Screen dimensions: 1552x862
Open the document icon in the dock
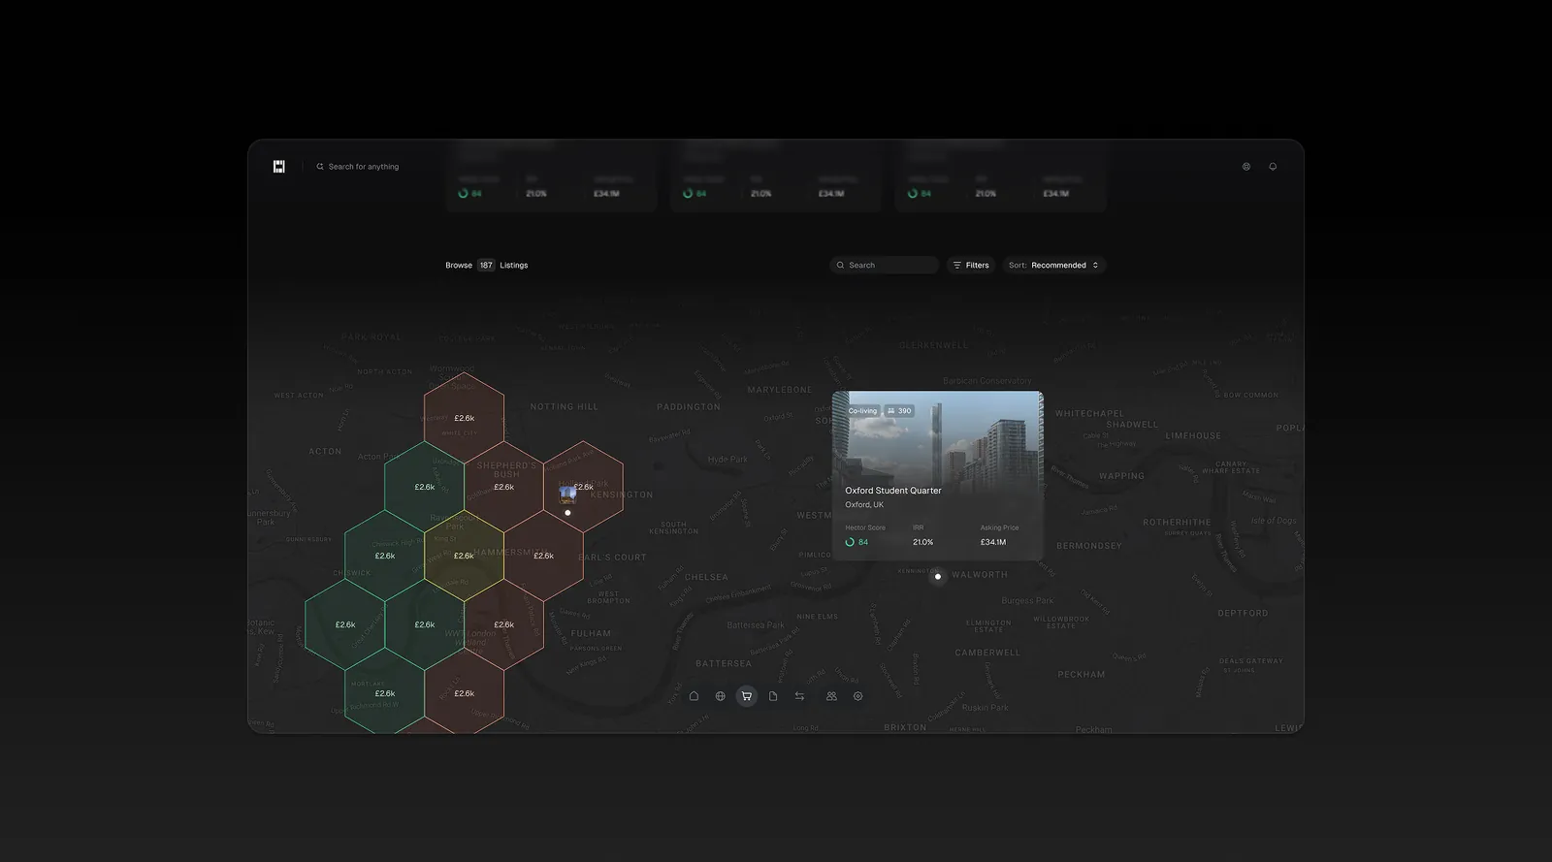[x=773, y=696]
